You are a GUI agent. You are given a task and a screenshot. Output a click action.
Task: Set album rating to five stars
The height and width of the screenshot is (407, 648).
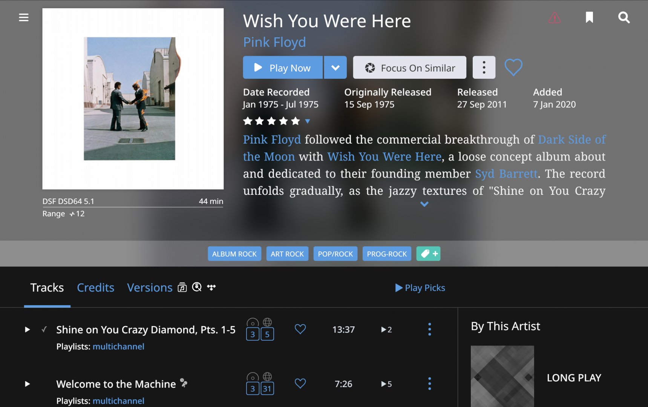click(296, 121)
